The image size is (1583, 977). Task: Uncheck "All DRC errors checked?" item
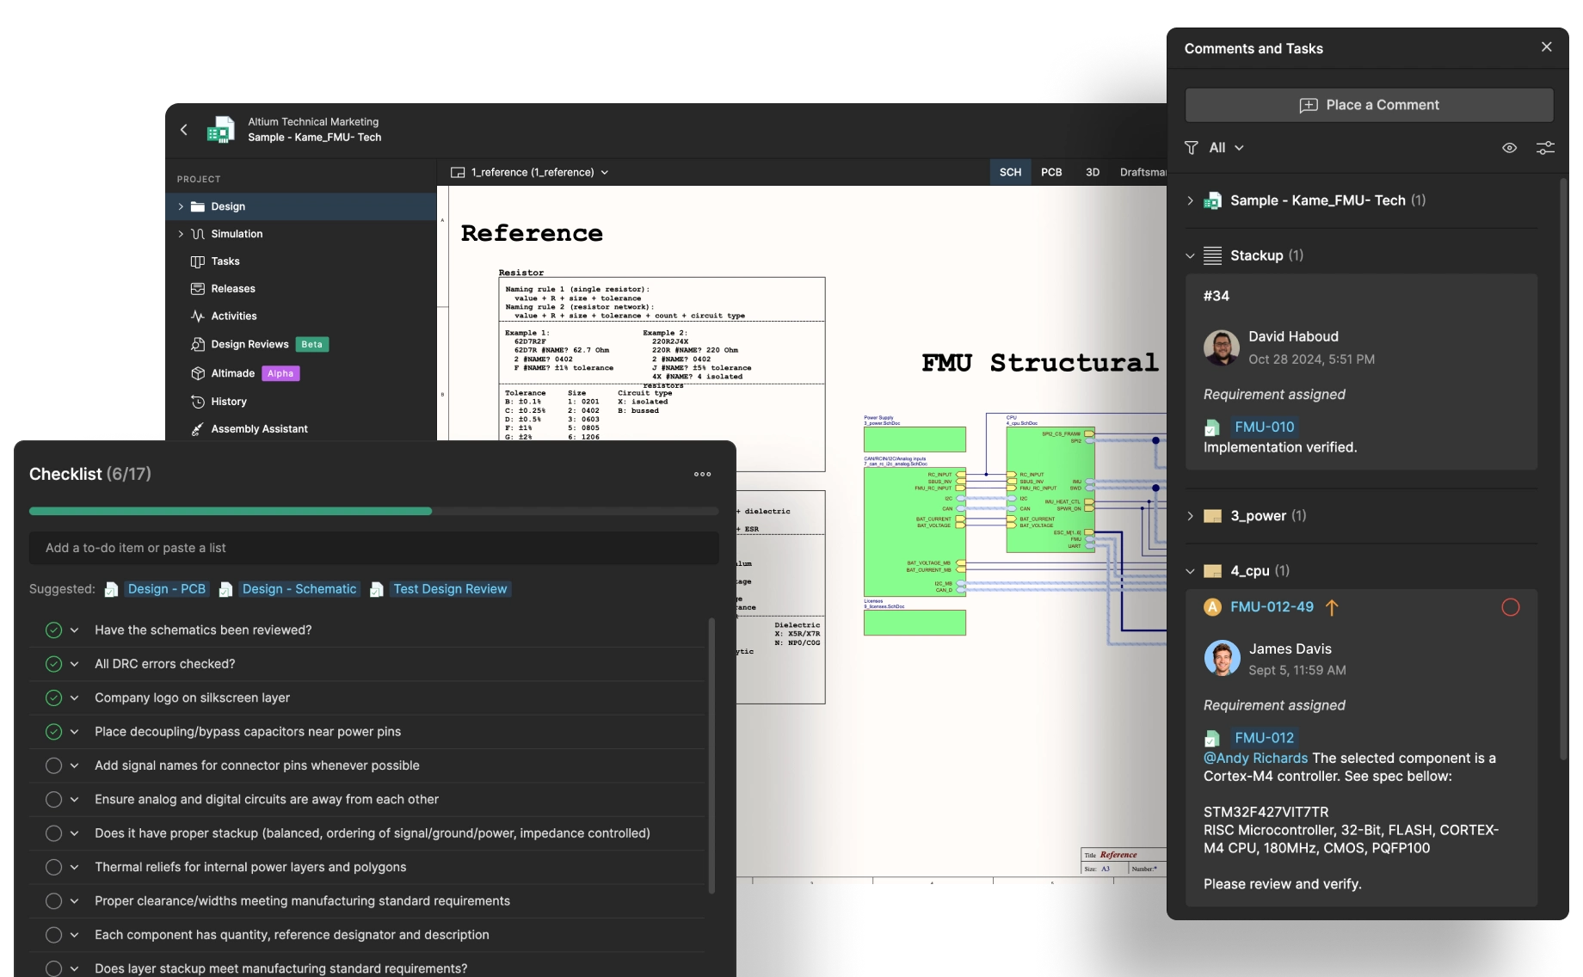point(53,664)
